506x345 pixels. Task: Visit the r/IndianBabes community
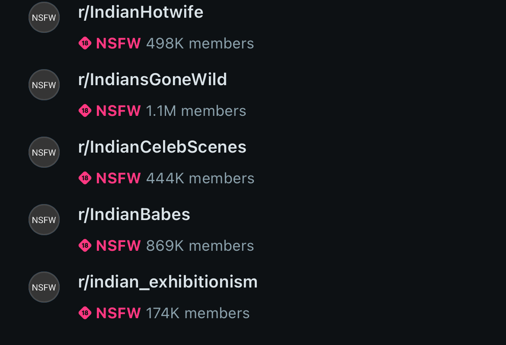[x=134, y=214]
